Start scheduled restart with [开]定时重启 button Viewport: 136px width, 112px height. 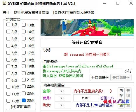(x=21, y=106)
